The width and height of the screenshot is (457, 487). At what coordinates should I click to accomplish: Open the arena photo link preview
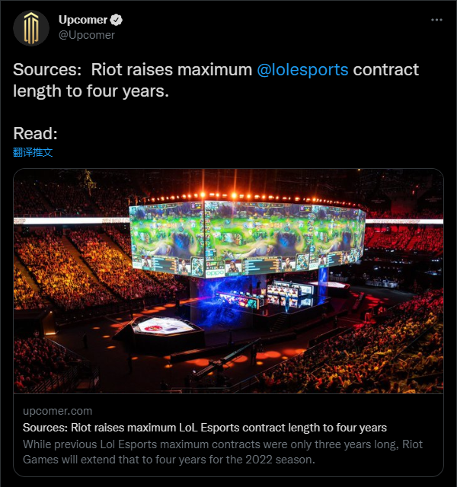click(x=228, y=281)
